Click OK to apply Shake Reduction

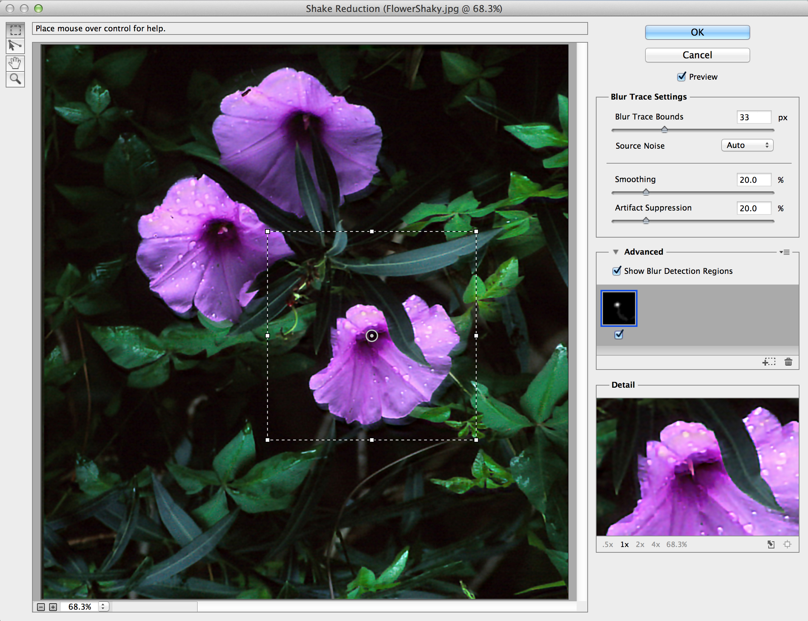point(696,32)
